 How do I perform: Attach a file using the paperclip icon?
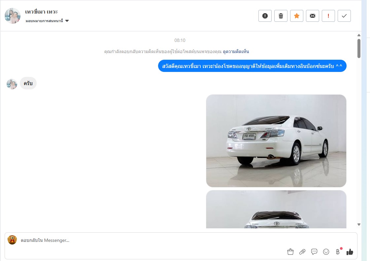302,252
